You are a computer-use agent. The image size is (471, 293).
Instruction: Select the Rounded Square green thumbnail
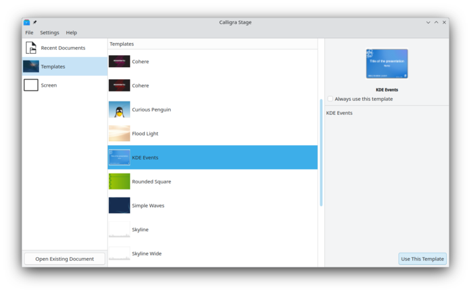[x=119, y=181]
